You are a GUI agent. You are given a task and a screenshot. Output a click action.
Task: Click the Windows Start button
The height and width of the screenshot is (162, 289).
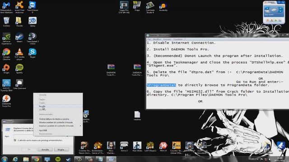click(5, 159)
